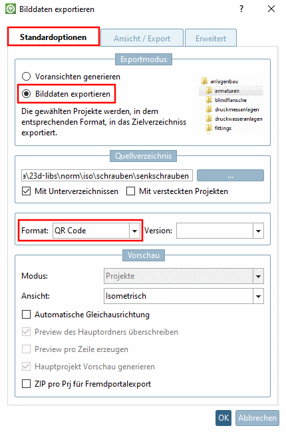Open help via the question mark button
Screen dimensions: 286x432
click(x=241, y=9)
